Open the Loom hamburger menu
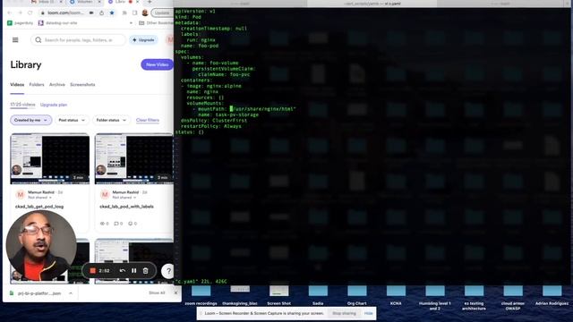The image size is (573, 322). [15, 39]
